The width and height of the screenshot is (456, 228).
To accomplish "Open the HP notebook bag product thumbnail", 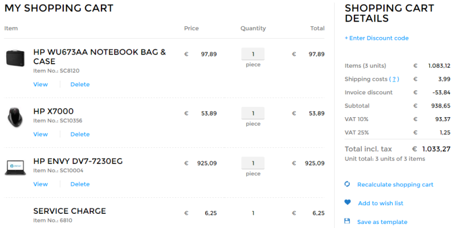I will [15, 58].
